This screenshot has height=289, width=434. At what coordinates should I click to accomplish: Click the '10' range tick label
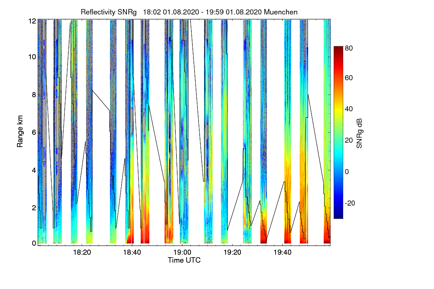(32, 57)
